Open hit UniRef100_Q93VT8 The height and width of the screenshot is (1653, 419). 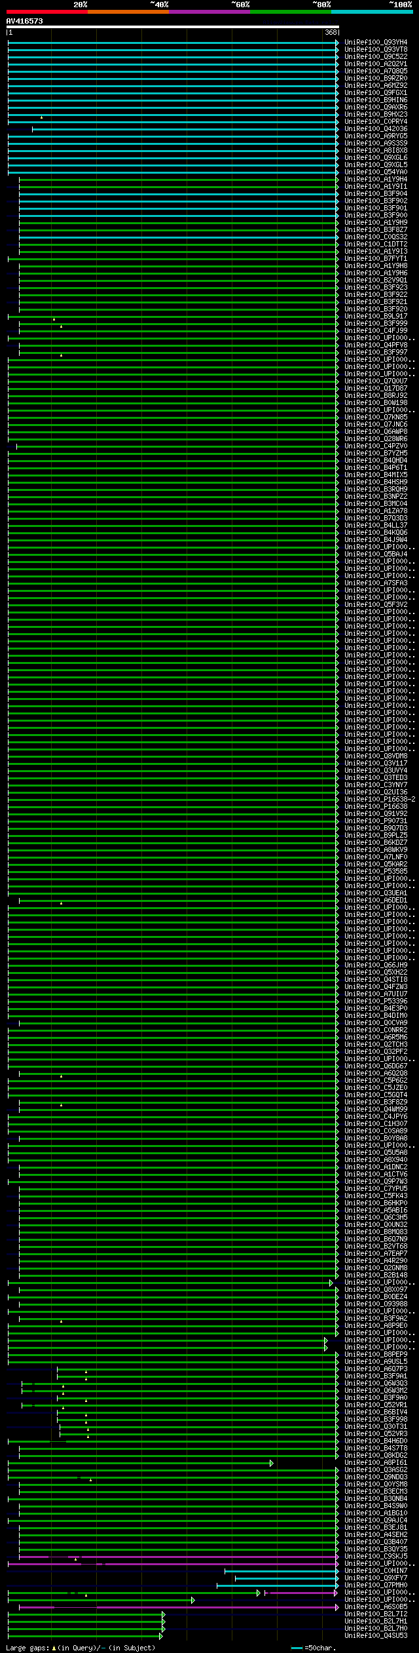[376, 50]
